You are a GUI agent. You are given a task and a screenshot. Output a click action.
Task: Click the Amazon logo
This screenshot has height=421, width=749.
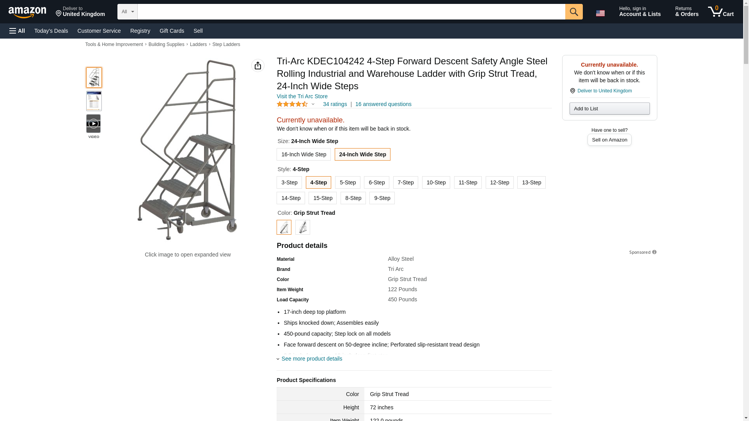tap(27, 12)
